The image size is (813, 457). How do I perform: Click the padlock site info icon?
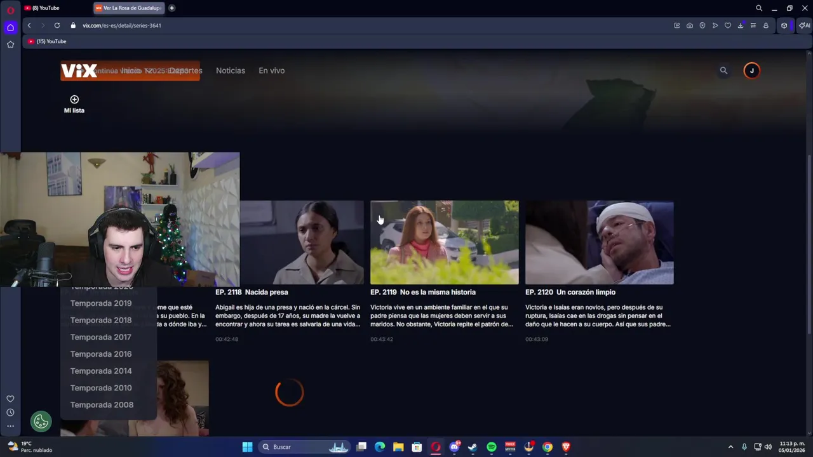click(73, 25)
